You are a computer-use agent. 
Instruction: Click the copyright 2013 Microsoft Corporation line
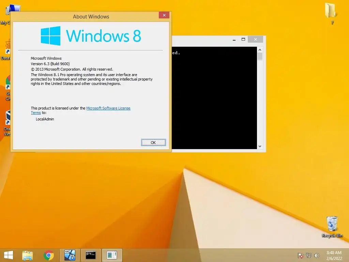point(72,69)
